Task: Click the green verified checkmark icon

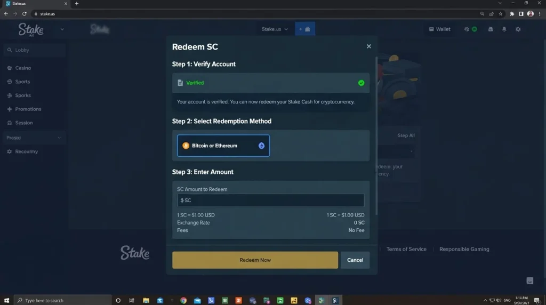Action: 361,83
